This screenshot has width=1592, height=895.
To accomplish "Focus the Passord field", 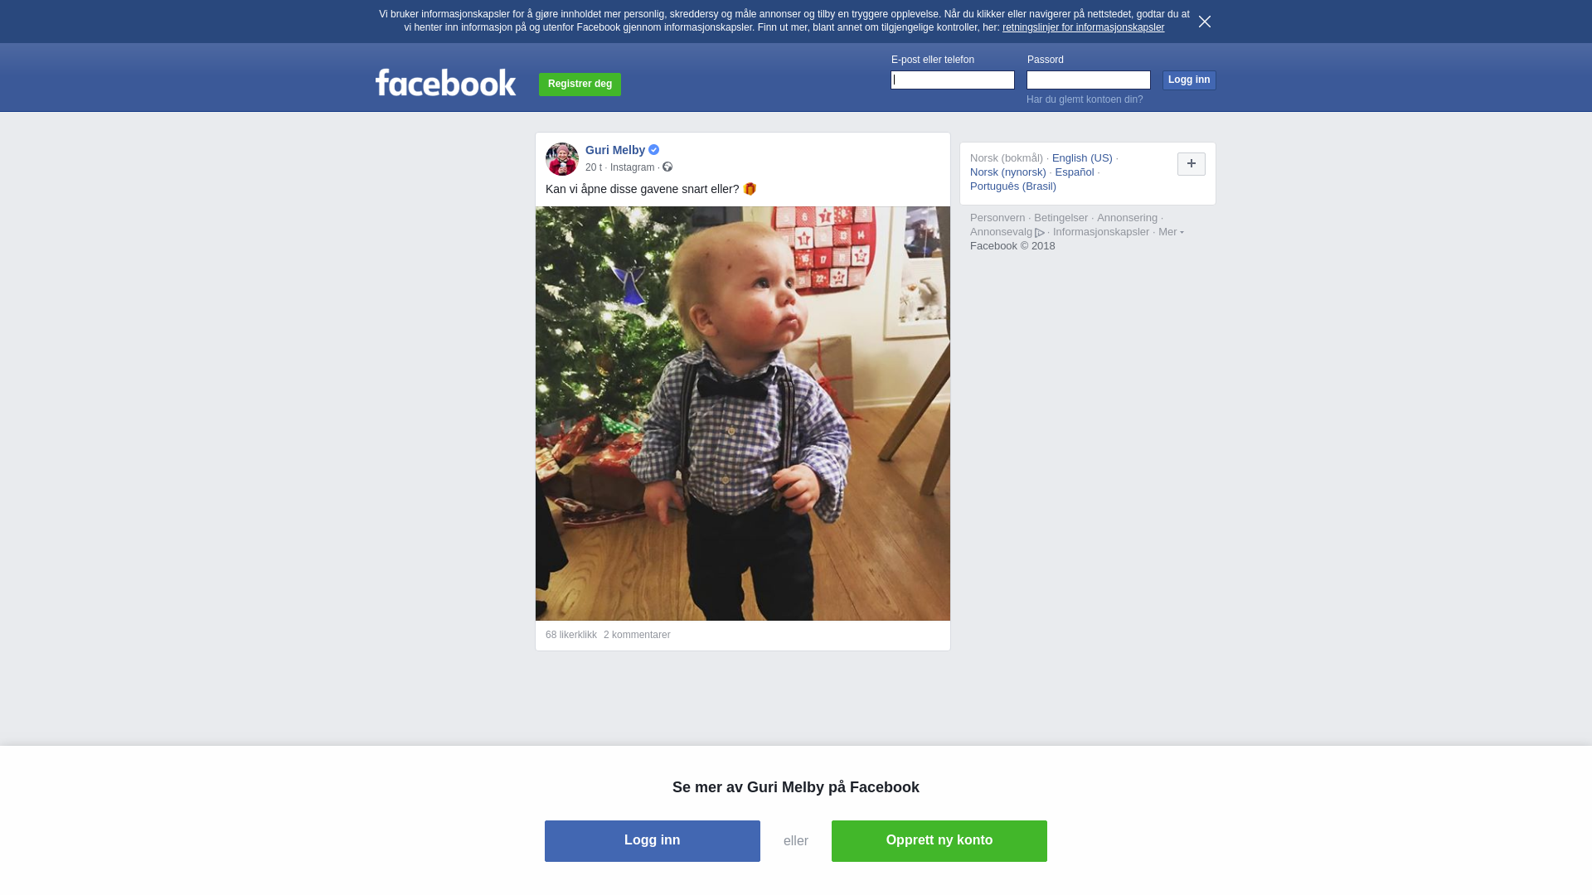I will tap(1089, 80).
